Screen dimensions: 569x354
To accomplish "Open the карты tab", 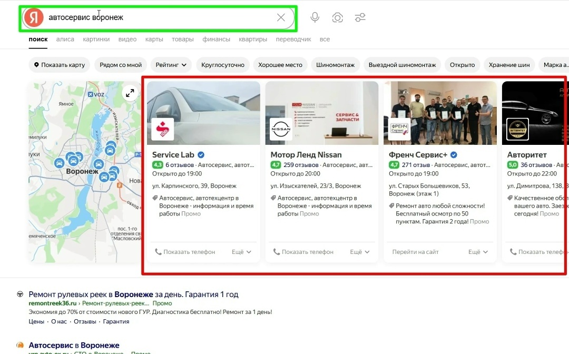I will [x=154, y=39].
